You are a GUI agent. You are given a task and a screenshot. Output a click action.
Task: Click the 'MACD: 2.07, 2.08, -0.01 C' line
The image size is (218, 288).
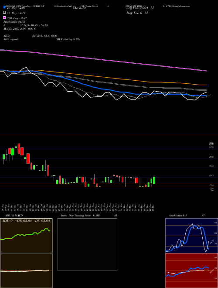point(20,29)
